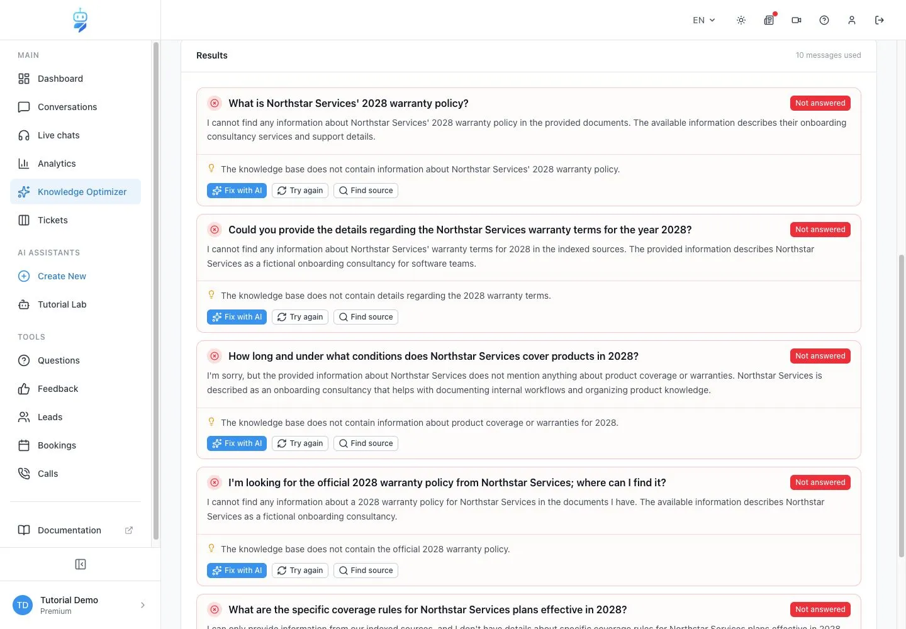This screenshot has width=906, height=629.
Task: Expand the Tutorial Demo account chevron
Action: point(143,605)
